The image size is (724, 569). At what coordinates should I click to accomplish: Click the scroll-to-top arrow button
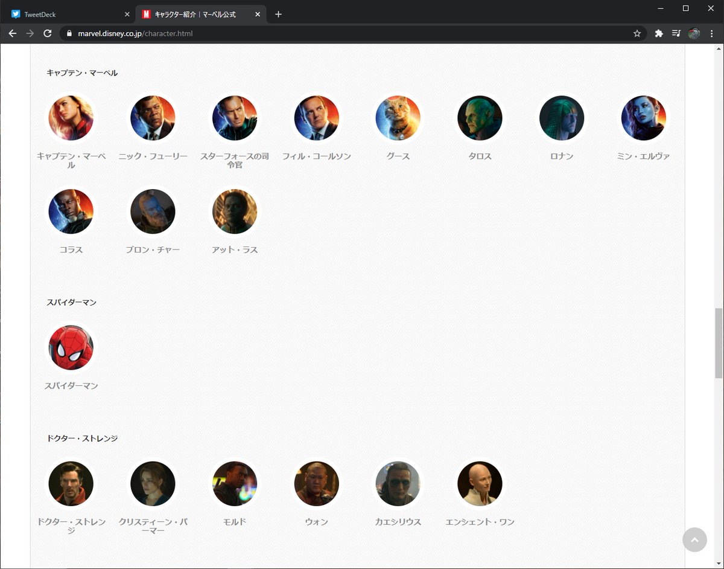click(x=694, y=539)
